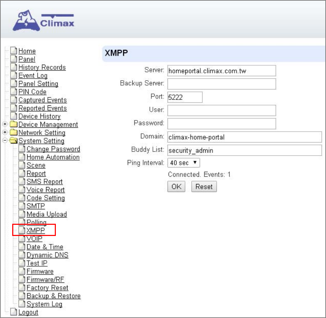Click the page icon beside Dynamic DNS

click(22, 255)
